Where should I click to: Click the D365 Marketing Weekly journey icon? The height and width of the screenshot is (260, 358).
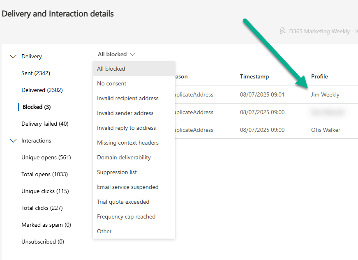[x=282, y=31]
